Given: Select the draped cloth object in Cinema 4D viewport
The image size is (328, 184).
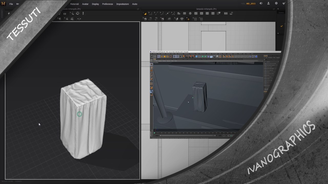Looking at the screenshot, I should [199, 97].
